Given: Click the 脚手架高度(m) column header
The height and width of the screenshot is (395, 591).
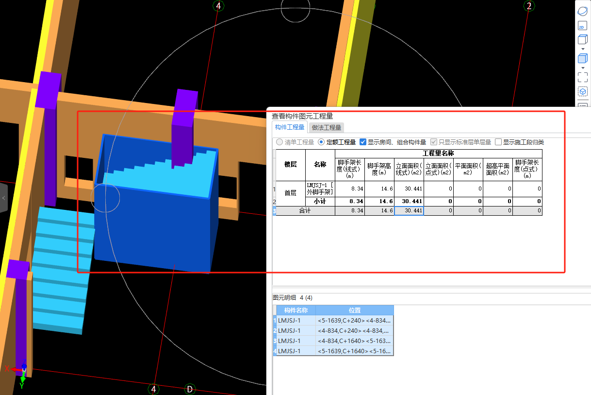Looking at the screenshot, I should (379, 169).
